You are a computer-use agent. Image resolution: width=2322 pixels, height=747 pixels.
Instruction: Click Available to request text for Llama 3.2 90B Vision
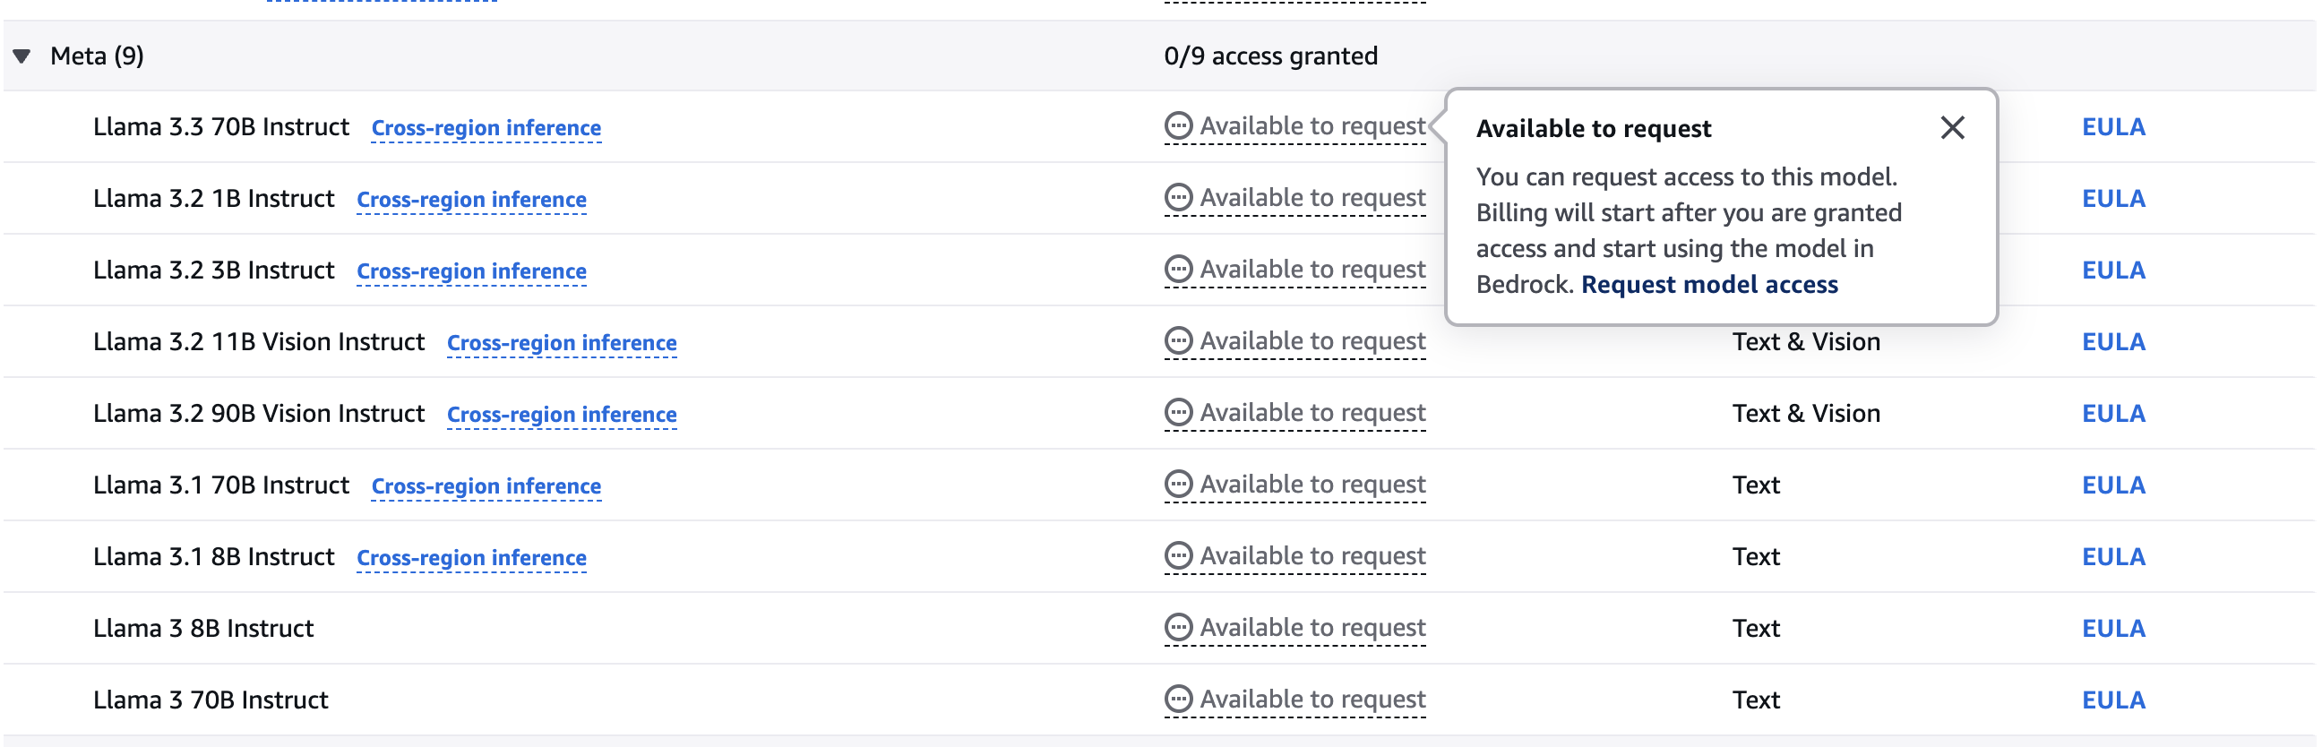tap(1312, 413)
